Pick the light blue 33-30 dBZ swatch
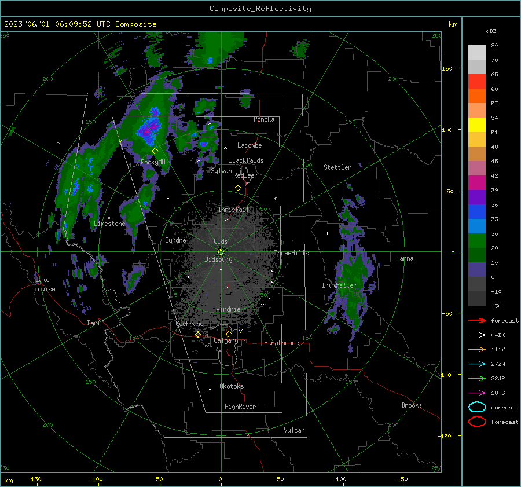This screenshot has height=487, width=521. [x=477, y=226]
